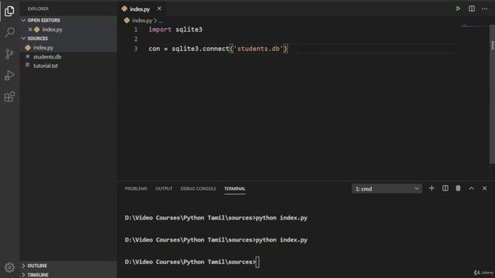Switch to the Output tab
The width and height of the screenshot is (495, 278).
(163, 188)
